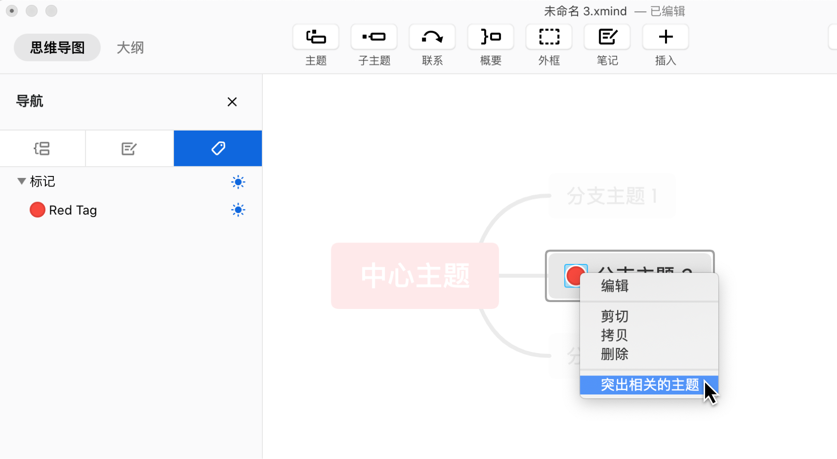This screenshot has width=837, height=459.
Task: Add a subtopic with 子主题 icon
Action: pos(374,37)
